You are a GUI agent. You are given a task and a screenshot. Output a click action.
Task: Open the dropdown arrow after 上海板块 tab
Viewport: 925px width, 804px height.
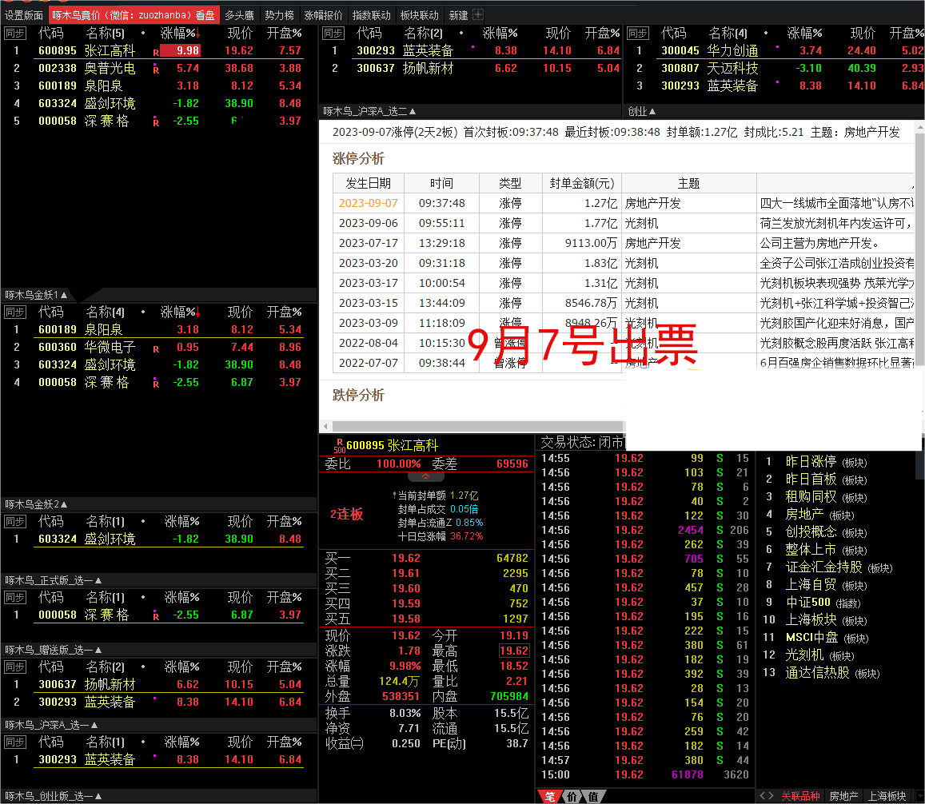[919, 795]
